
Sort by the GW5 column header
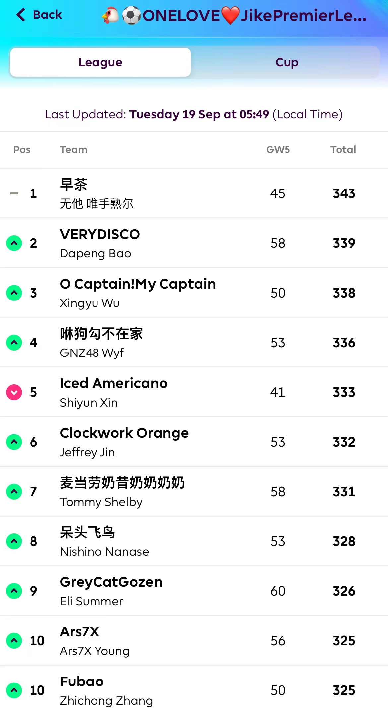(278, 150)
